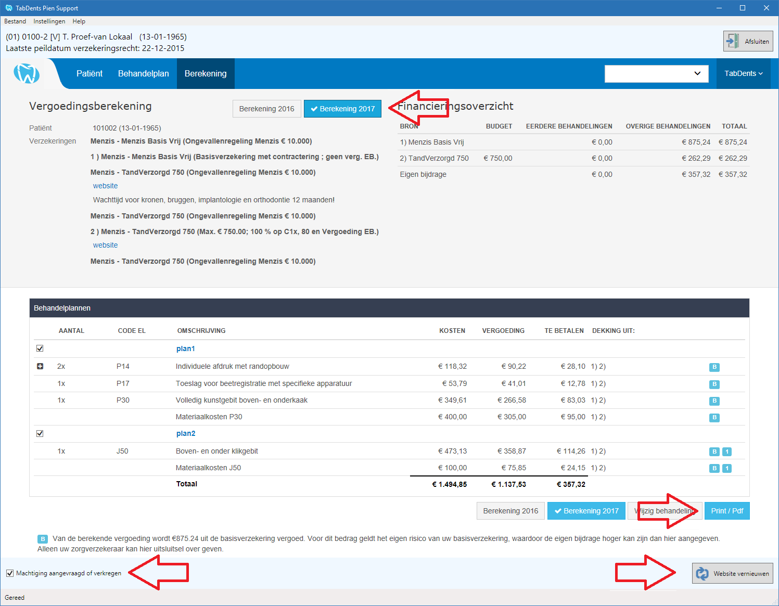The image size is (779, 606).
Task: Click the B badge on the P17 row
Action: click(x=714, y=384)
